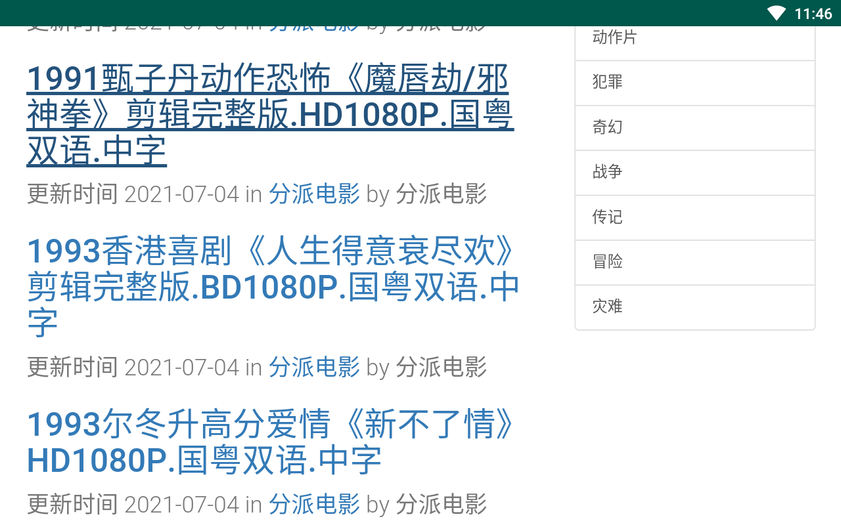Open the 1993香港喜剧《人生得意衰尽欢》 post title
The image size is (841, 525).
[273, 287]
